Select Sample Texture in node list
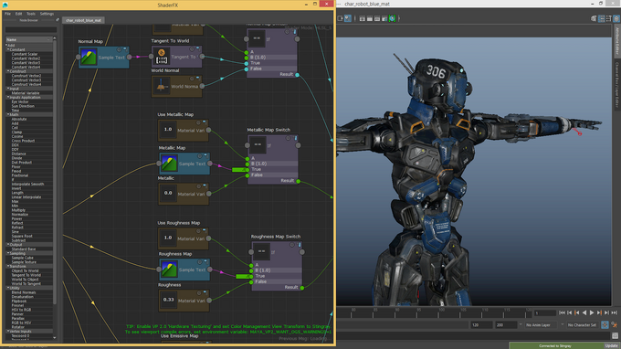621x349 pixels. (x=24, y=262)
